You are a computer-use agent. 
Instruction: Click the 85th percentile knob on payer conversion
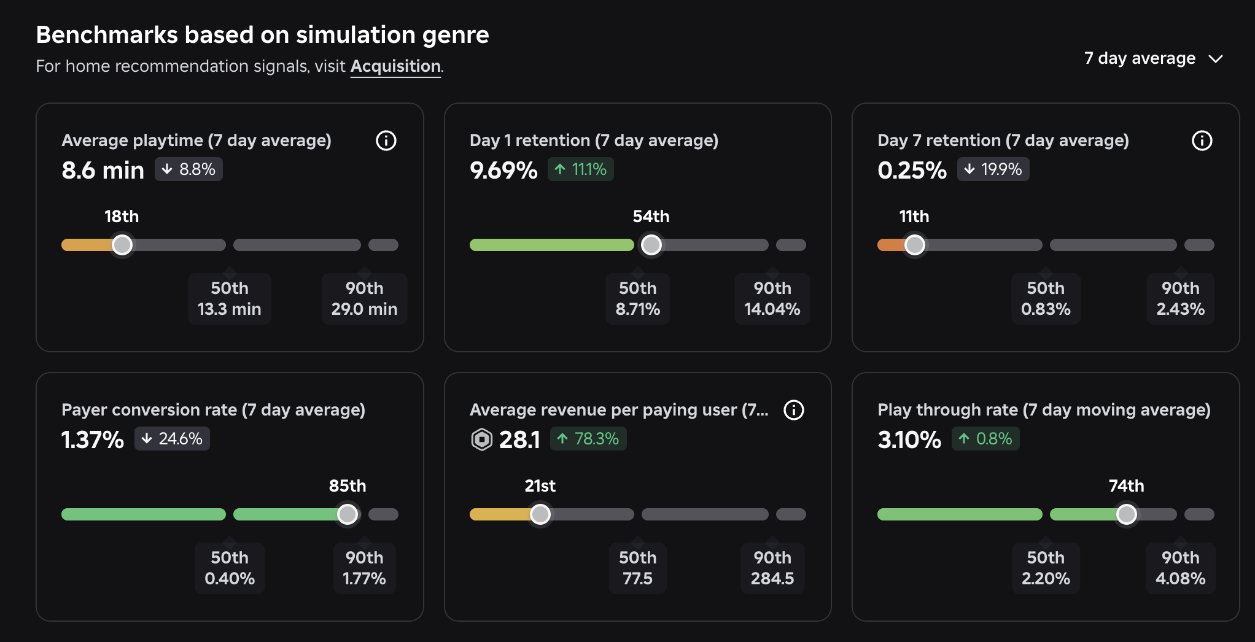[x=348, y=514]
